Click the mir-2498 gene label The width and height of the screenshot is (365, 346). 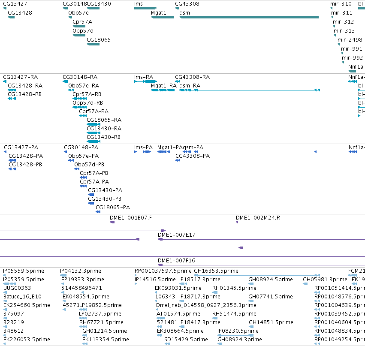pos(350,40)
